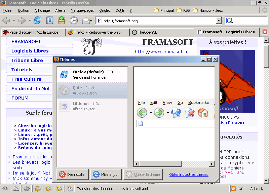The width and height of the screenshot is (269, 193).
Task: Click the Adblock status bar button
Action: (x=257, y=189)
